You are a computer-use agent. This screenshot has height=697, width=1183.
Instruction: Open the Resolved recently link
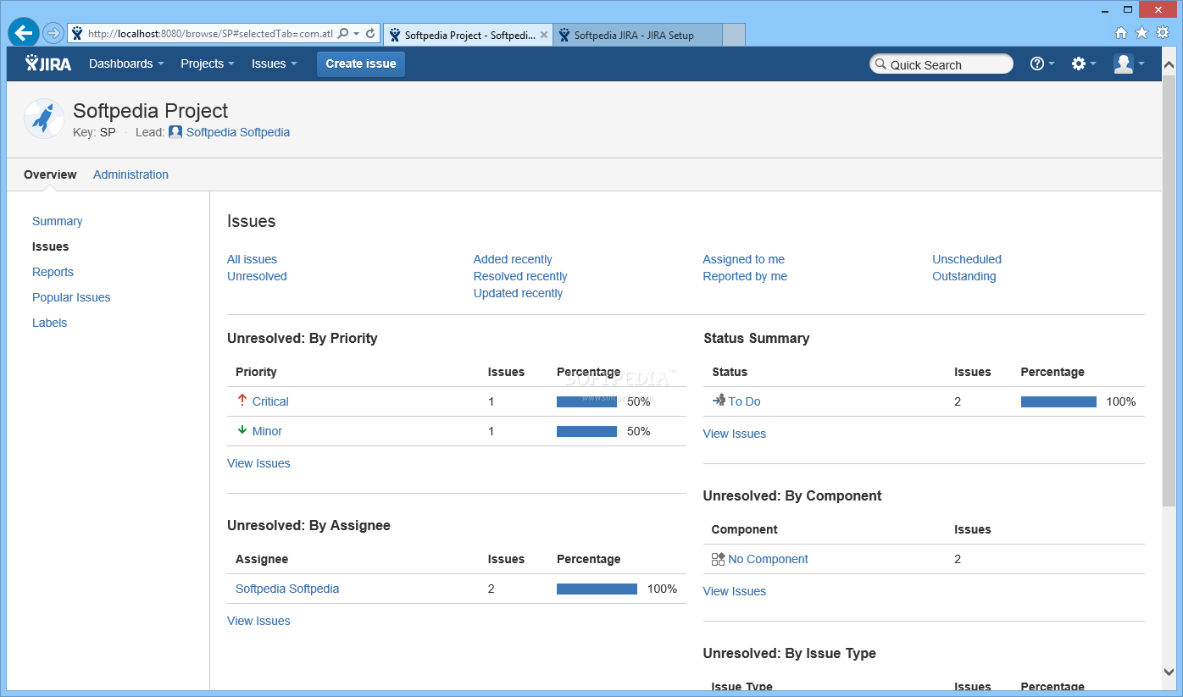tap(520, 276)
